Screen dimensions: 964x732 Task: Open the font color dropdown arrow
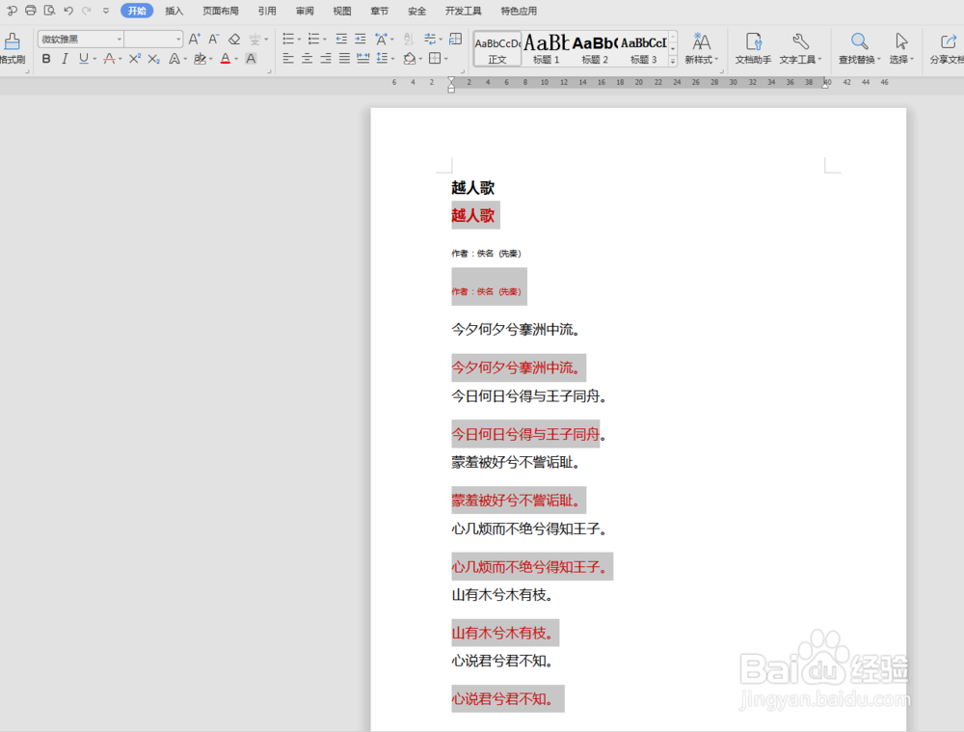pos(235,59)
